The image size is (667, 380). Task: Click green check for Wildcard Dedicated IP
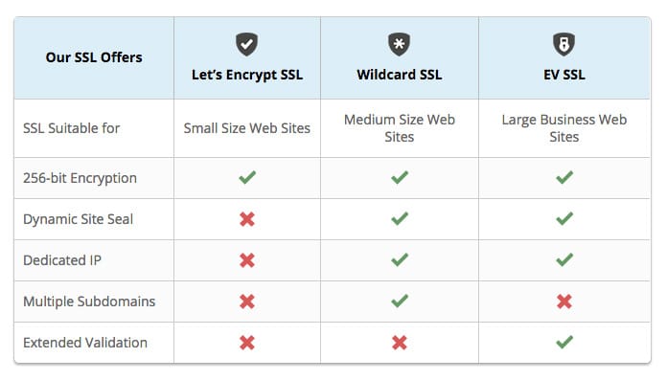400,259
